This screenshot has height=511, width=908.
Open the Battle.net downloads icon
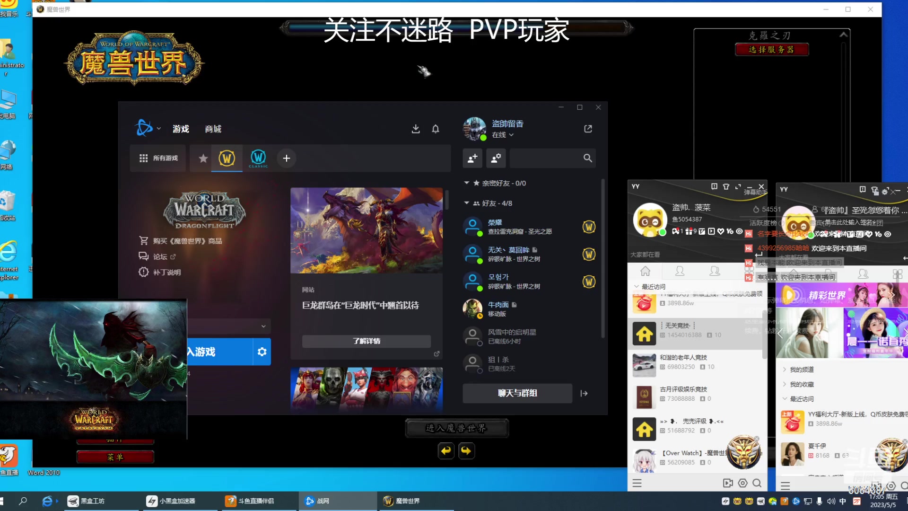tap(416, 129)
